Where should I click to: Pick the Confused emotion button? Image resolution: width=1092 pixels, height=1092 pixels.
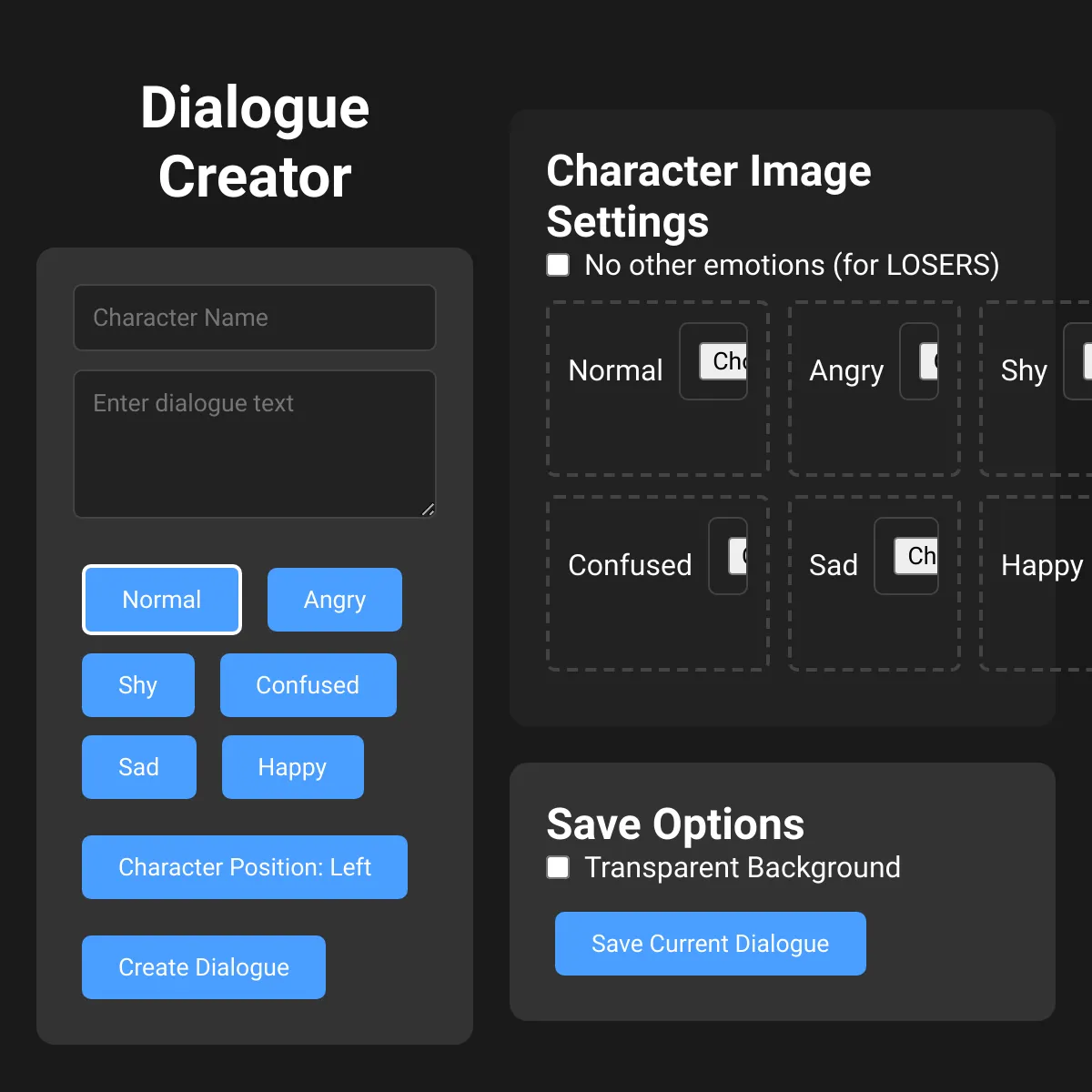click(308, 685)
